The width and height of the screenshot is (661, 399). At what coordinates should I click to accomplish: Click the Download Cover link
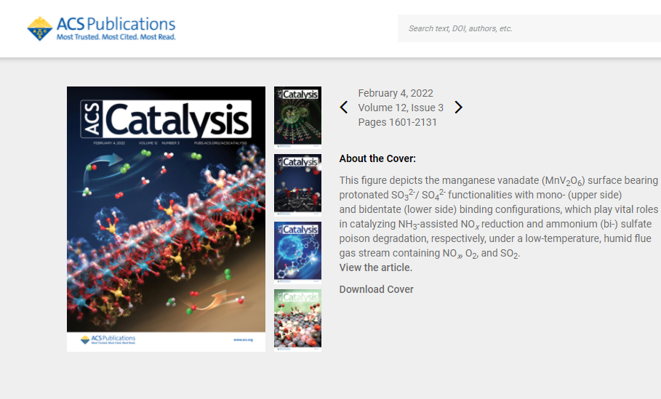377,289
